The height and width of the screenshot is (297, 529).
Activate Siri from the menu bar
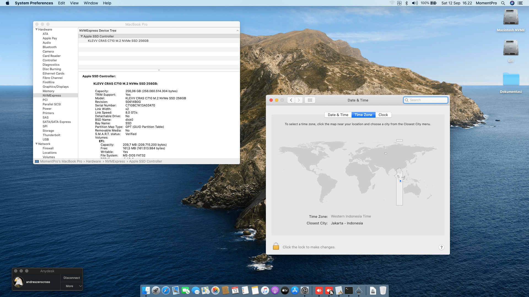click(512, 3)
